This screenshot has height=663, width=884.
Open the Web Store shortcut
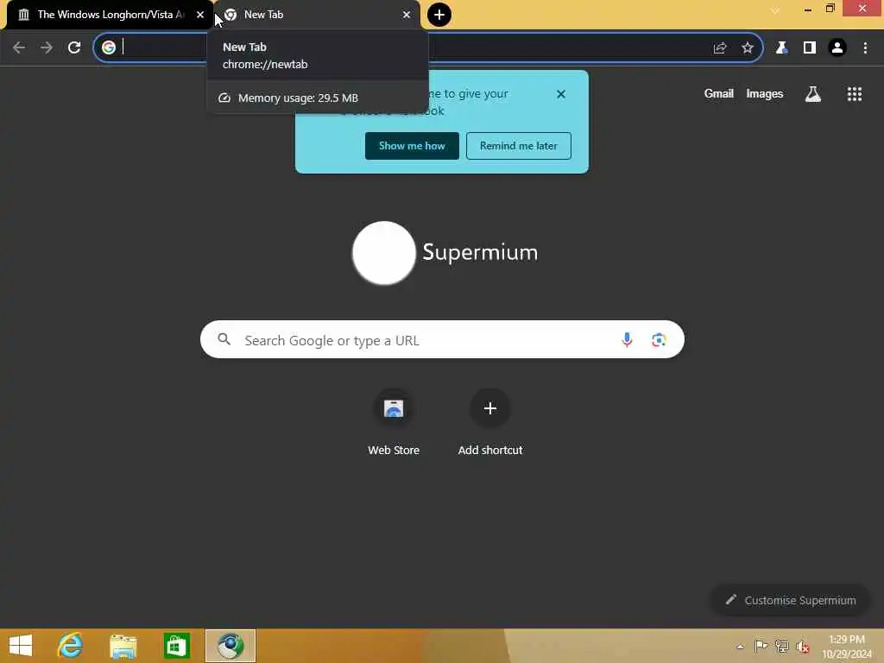pyautogui.click(x=394, y=423)
